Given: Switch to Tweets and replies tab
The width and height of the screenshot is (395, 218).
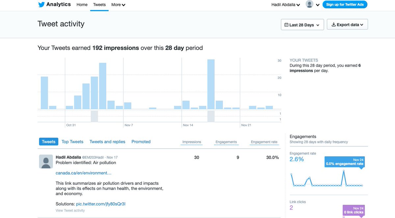Looking at the screenshot, I should click(x=107, y=142).
